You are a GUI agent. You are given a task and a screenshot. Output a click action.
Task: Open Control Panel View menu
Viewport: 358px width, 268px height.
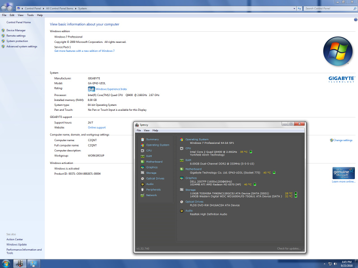pyautogui.click(x=21, y=15)
